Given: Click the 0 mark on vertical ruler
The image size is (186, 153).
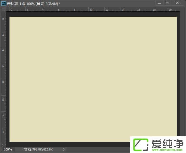Looking at the screenshot, I should pyautogui.click(x=3, y=19).
